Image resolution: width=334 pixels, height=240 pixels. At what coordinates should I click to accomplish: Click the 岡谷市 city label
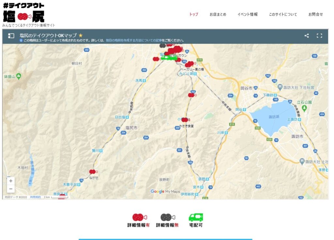[x=246, y=88]
